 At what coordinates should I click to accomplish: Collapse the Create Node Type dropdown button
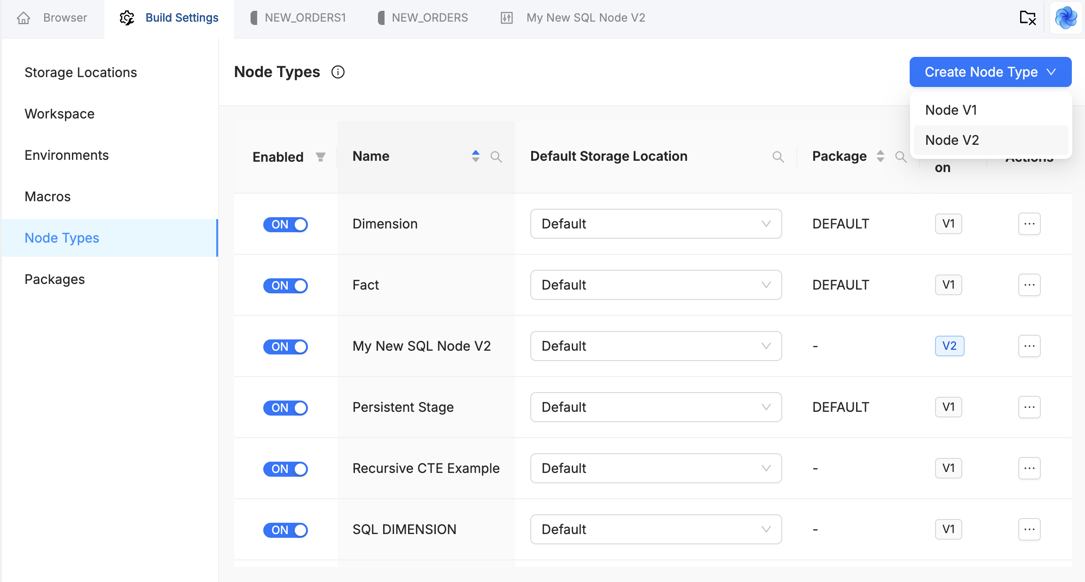coord(990,72)
